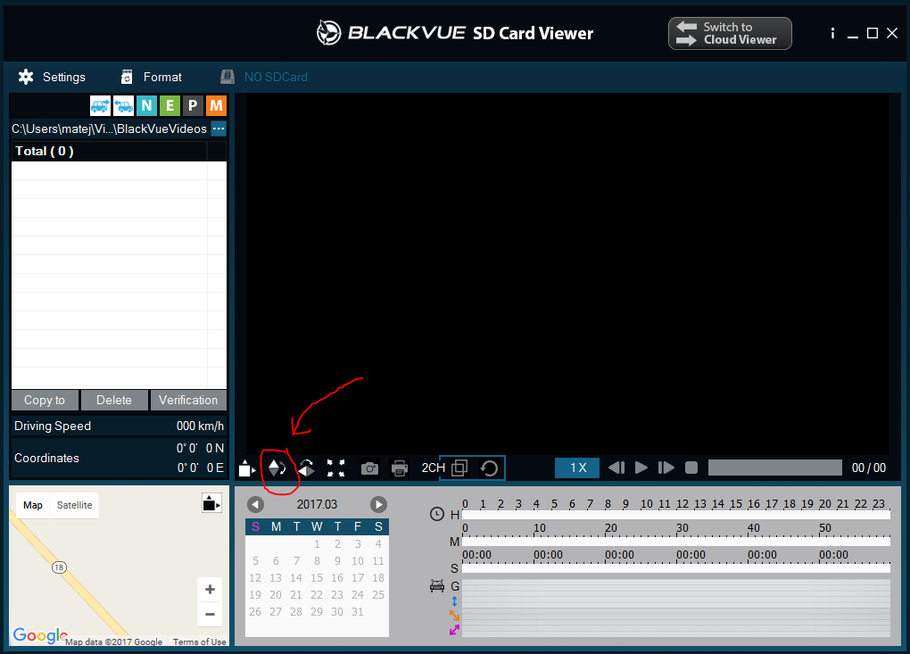Toggle 2CH picture-in-picture view
This screenshot has width=910, height=654.
pos(459,468)
